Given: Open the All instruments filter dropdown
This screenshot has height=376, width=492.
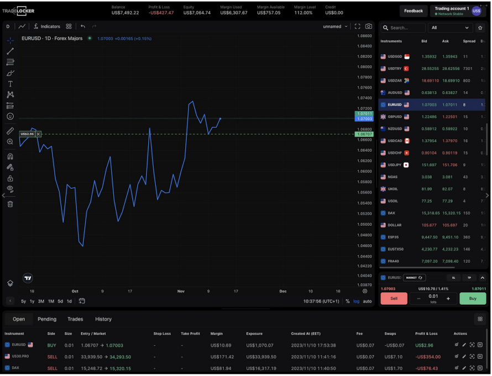Looking at the screenshot, I should pyautogui.click(x=450, y=28).
